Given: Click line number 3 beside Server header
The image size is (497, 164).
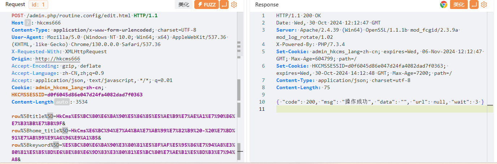Looking at the screenshot, I should pyautogui.click(x=263, y=30).
